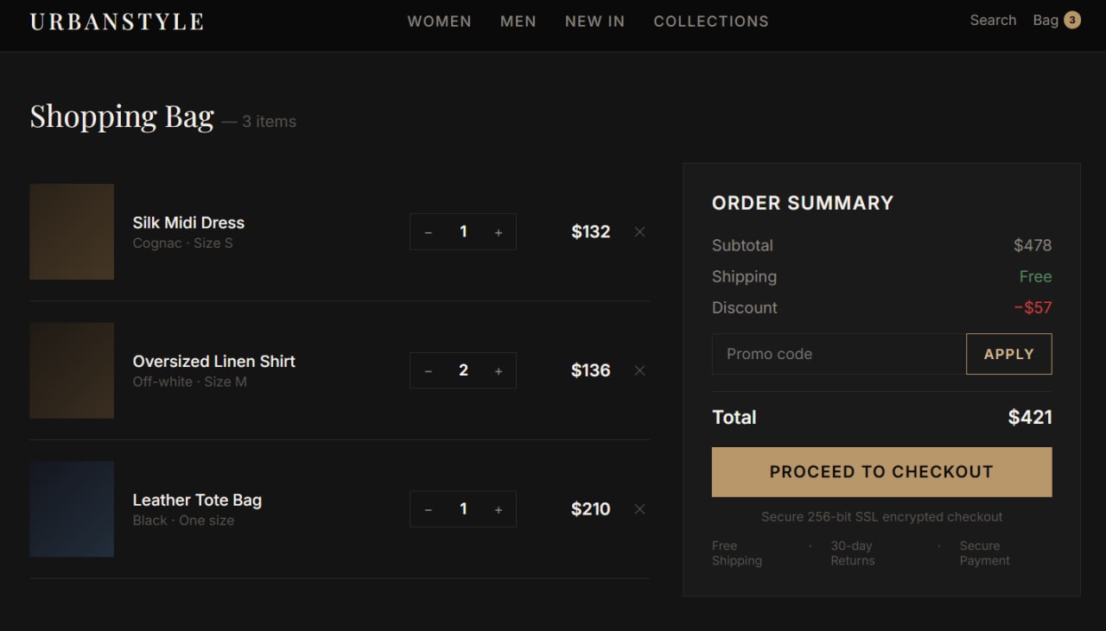Click the Promo code input field
Viewport: 1106px width, 631px height.
coord(838,354)
